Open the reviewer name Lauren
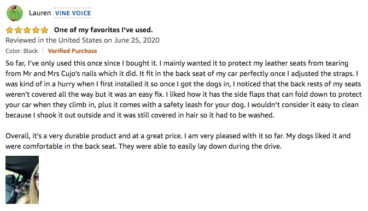Viewport: 368px width, 211px height. point(40,13)
